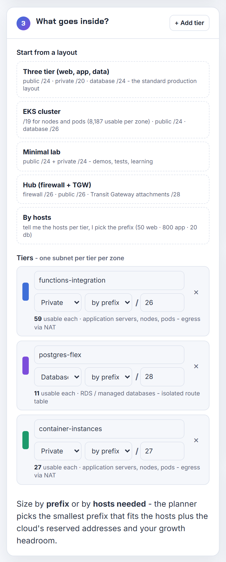The height and width of the screenshot is (562, 226).
Task: Open the Database type dropdown for postgres-flex
Action: [58, 377]
